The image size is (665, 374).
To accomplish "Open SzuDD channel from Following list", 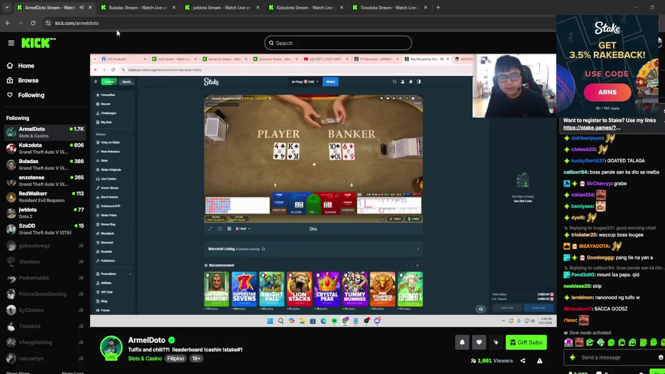I will tap(45, 229).
